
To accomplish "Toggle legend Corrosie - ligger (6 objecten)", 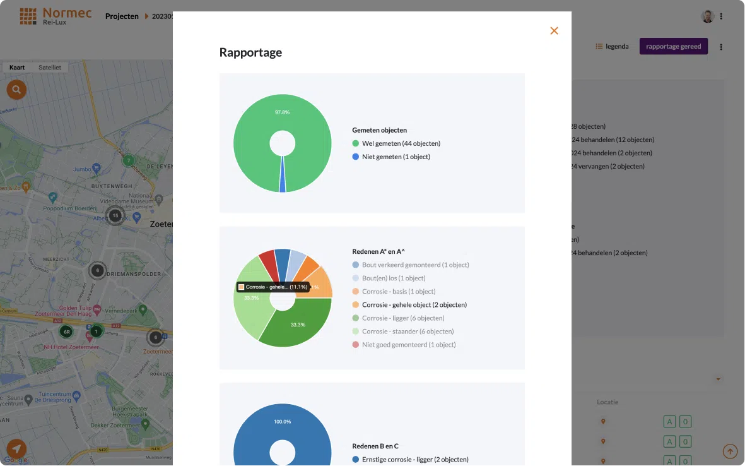I will pos(398,318).
